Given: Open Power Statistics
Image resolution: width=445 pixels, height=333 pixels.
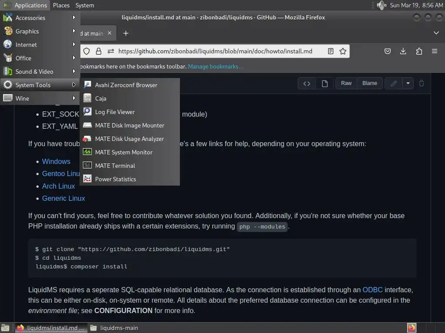Looking at the screenshot, I should click(x=130, y=179).
